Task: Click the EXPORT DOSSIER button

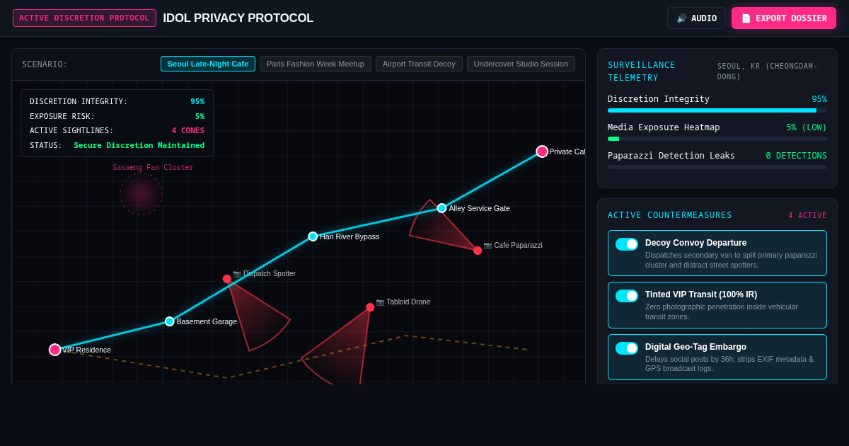Action: coord(784,18)
